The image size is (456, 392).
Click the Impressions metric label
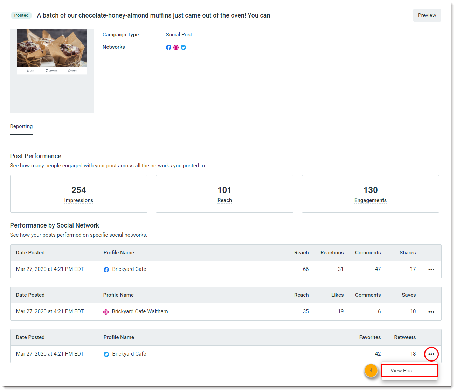[x=79, y=200]
